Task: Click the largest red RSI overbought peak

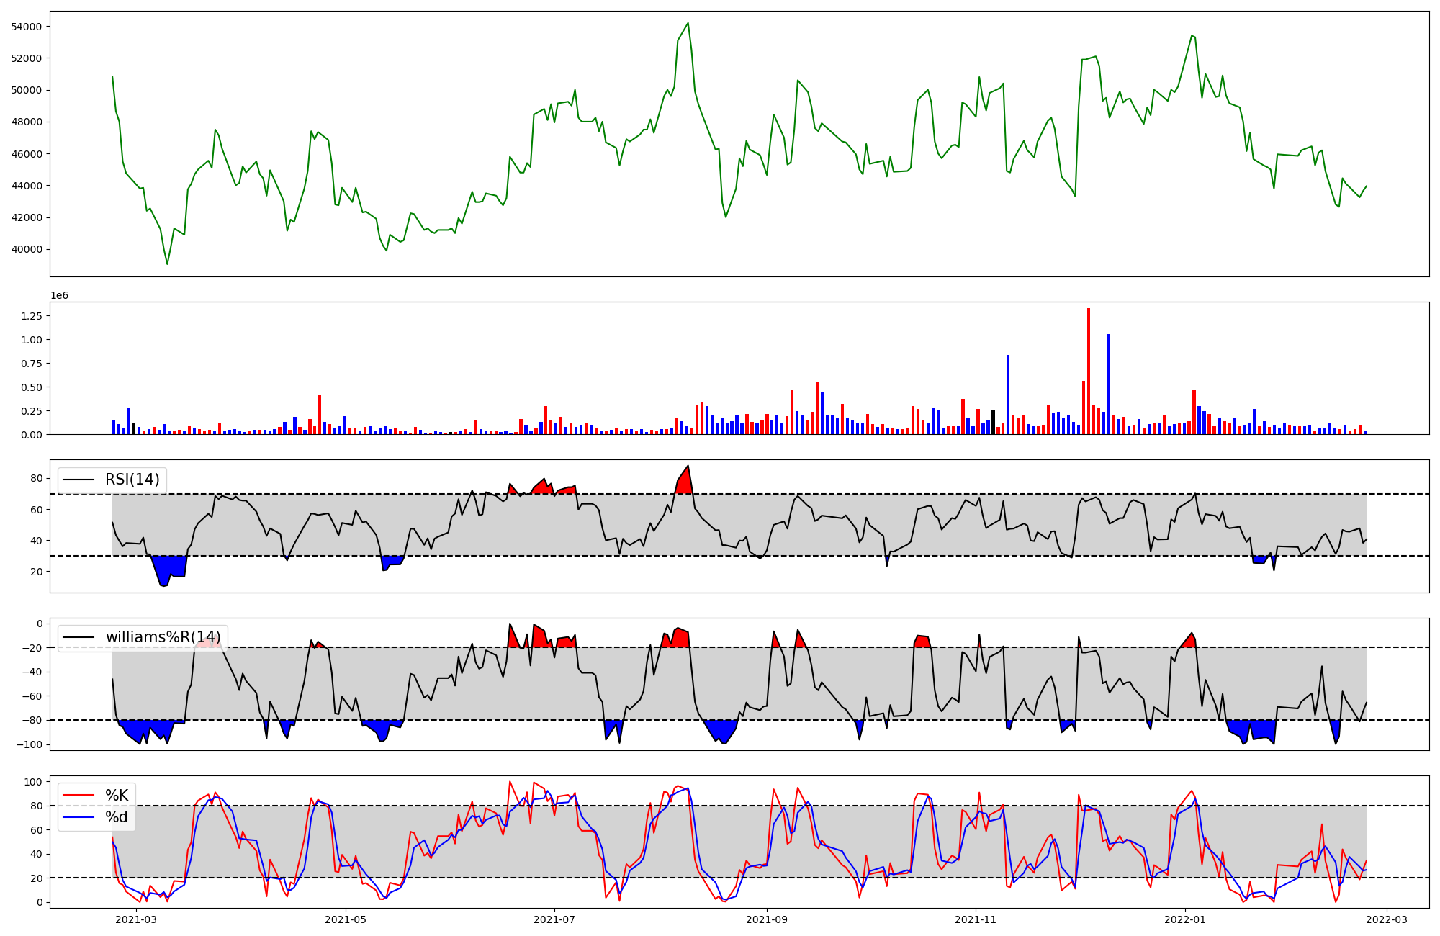Action: [685, 481]
